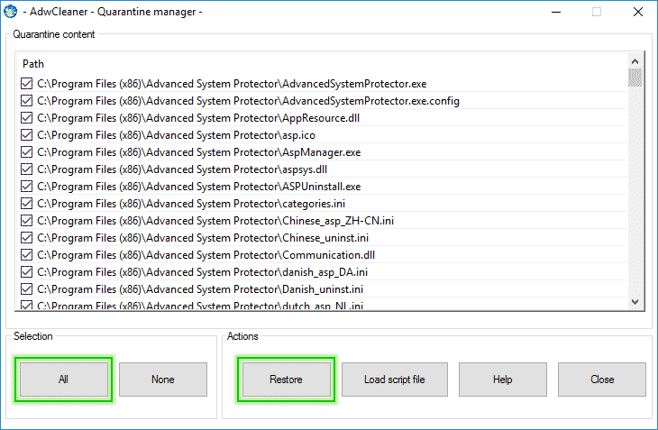Deselect the AspManager.exe checkbox
This screenshot has height=430, width=658.
pos(27,152)
